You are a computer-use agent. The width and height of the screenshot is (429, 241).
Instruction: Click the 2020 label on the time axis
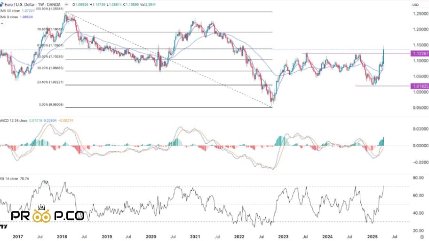151,238
